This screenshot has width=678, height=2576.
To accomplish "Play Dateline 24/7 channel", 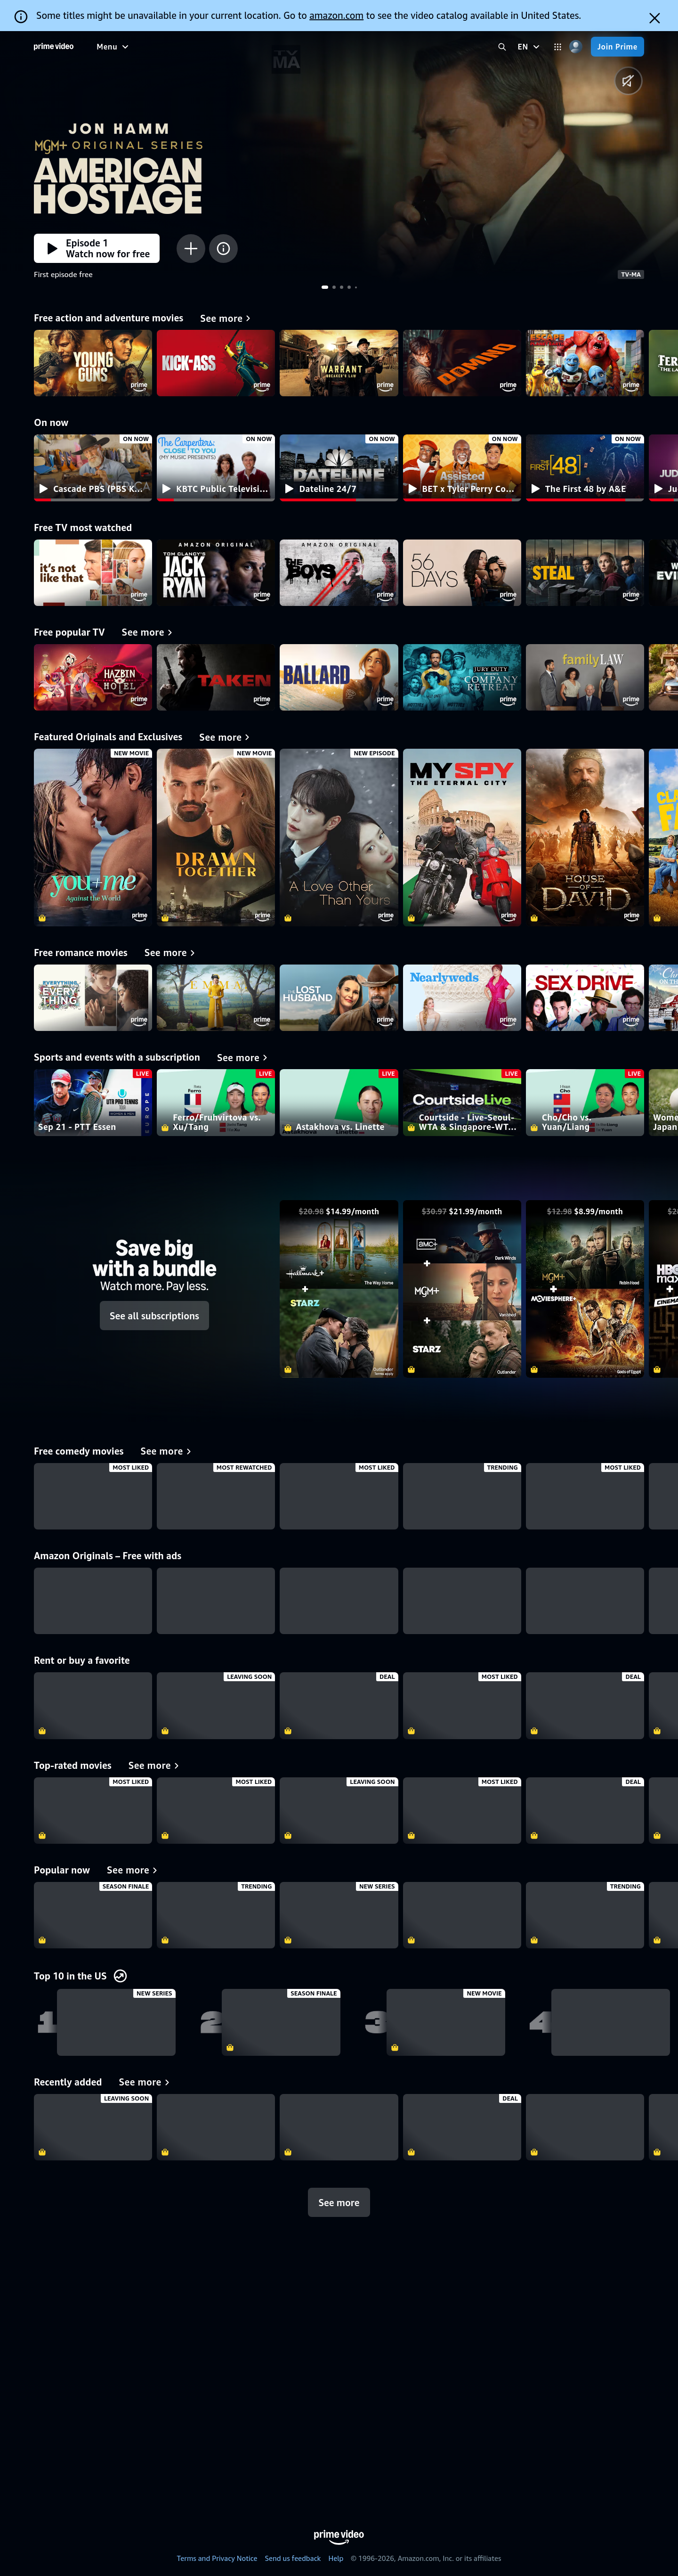I will (x=339, y=467).
